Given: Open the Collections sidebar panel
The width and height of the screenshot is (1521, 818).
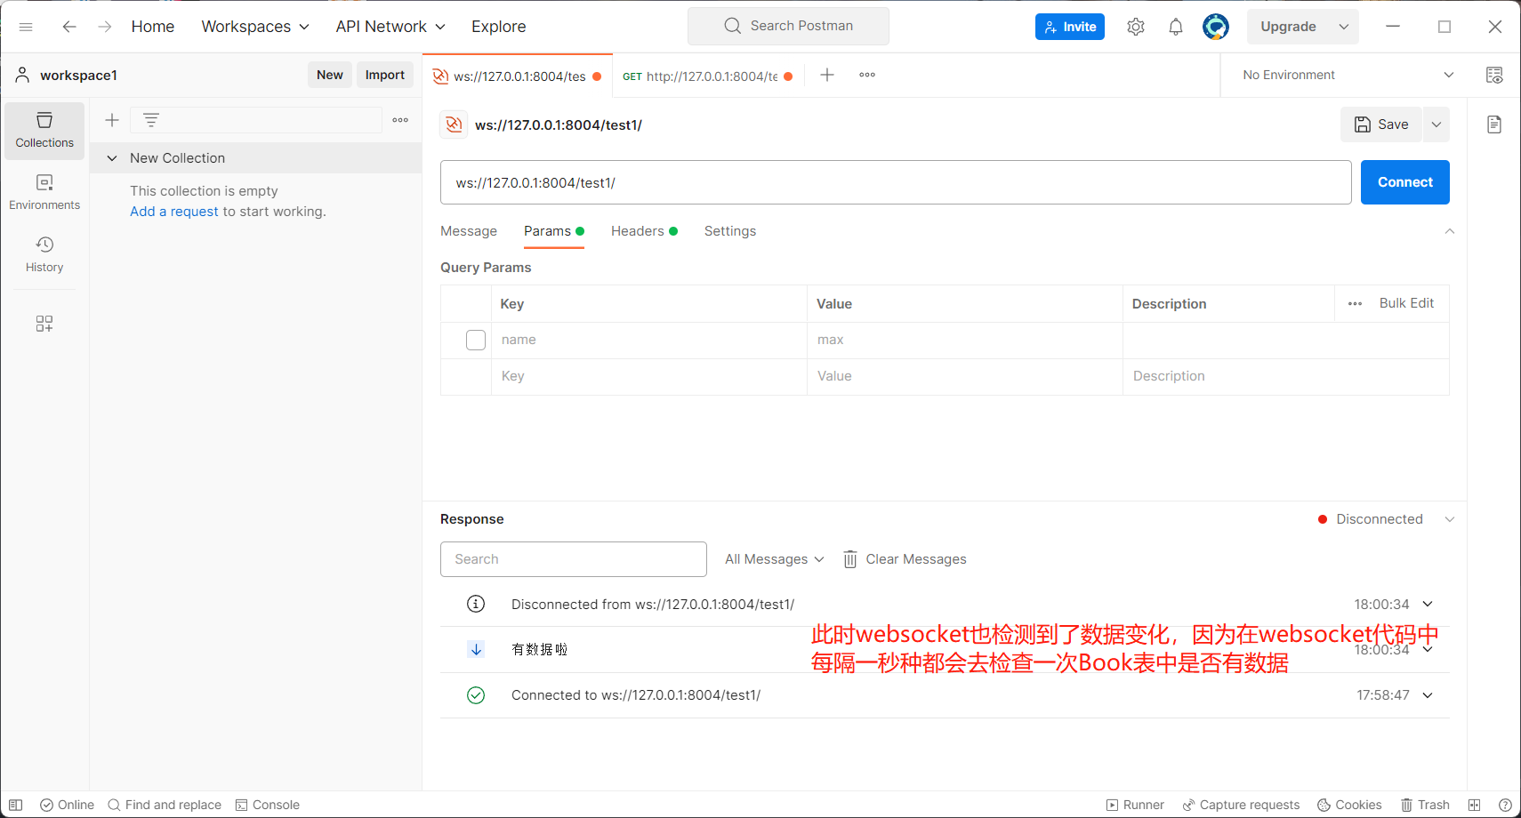Looking at the screenshot, I should (44, 130).
